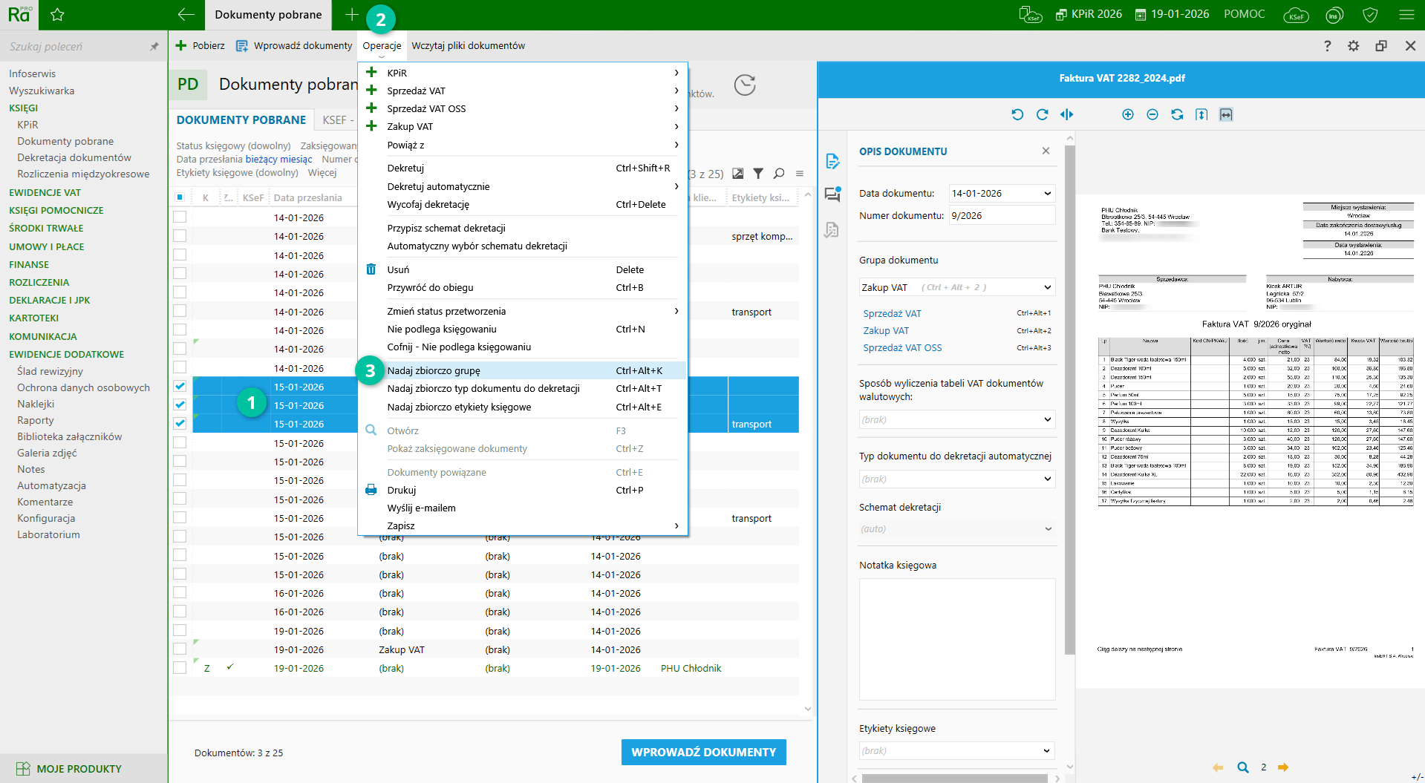The width and height of the screenshot is (1425, 783).
Task: Flip the document preview horizontally
Action: coord(1066,114)
